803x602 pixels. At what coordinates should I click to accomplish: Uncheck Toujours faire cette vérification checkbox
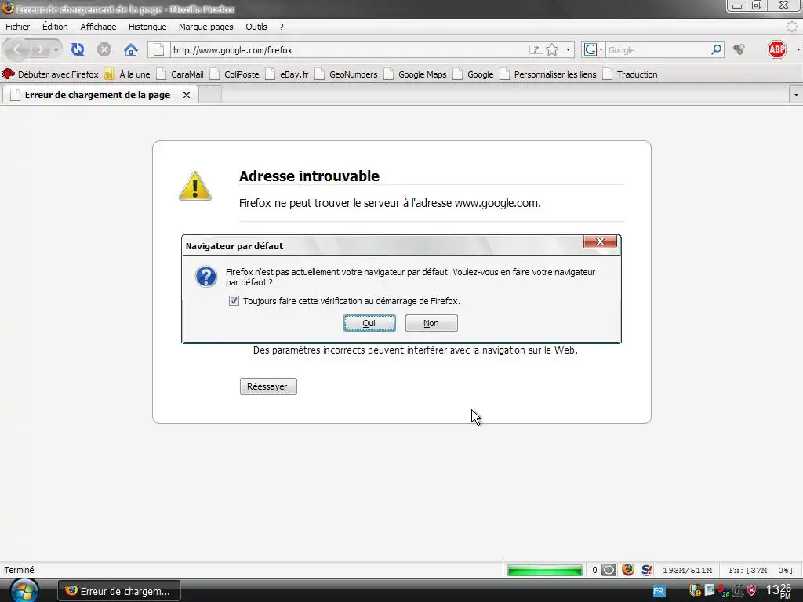point(234,300)
